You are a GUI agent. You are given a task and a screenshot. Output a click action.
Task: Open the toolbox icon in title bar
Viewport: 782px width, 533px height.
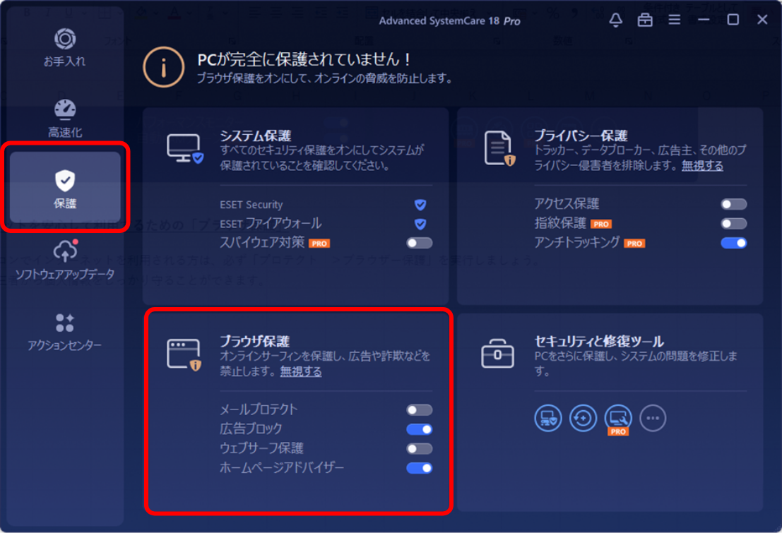(645, 20)
